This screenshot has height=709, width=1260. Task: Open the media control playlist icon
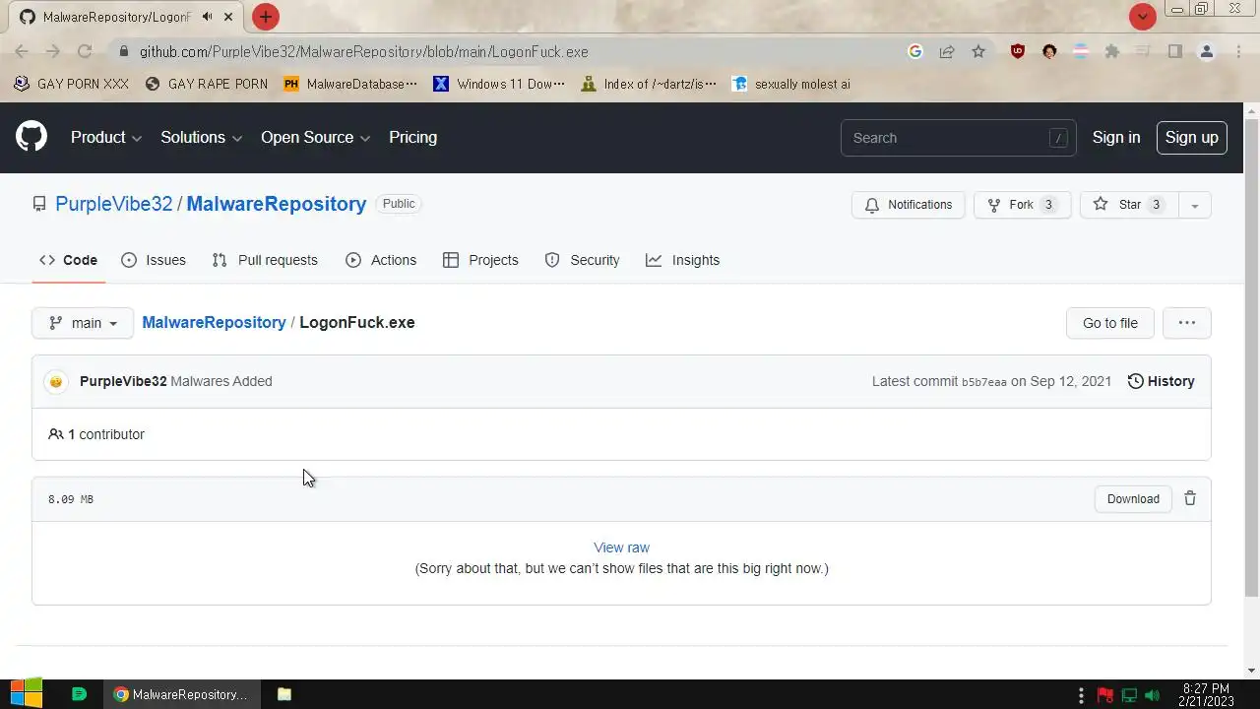(x=1142, y=51)
